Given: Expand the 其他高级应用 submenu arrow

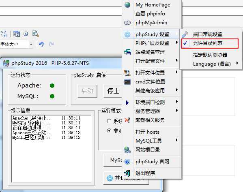Looking at the screenshot, I should coord(177,90).
